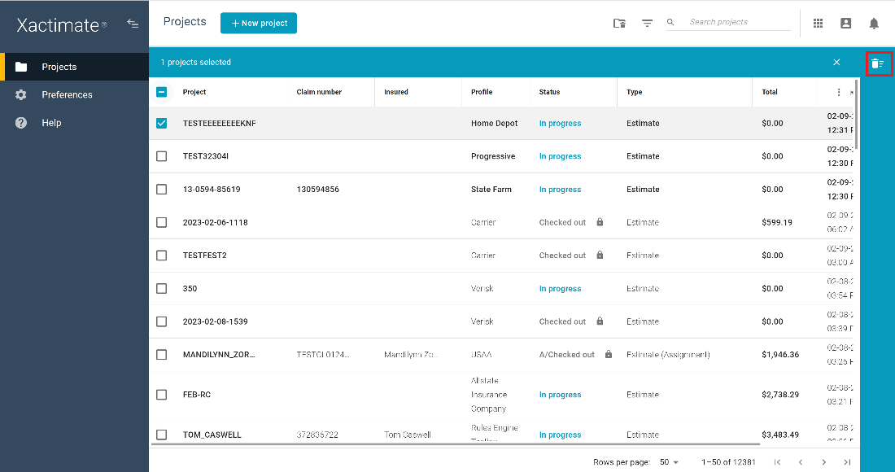The height and width of the screenshot is (472, 895).
Task: Open the filter projects icon
Action: (647, 23)
